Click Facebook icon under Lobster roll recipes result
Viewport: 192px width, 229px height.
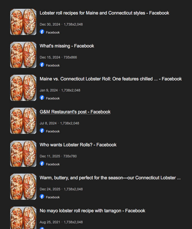coord(42,32)
